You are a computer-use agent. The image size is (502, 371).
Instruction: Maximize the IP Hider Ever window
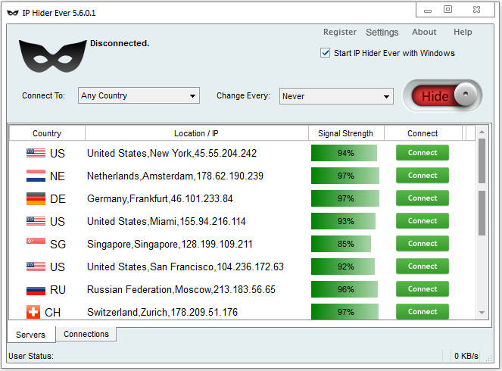coord(448,9)
